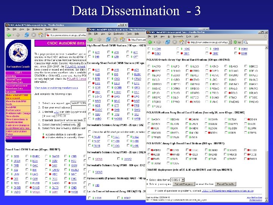Click Stop icon in left Firefox window
This screenshot has width=273, height=205.
tap(34, 35)
